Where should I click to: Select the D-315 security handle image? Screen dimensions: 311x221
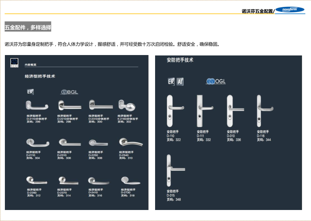click(176, 170)
